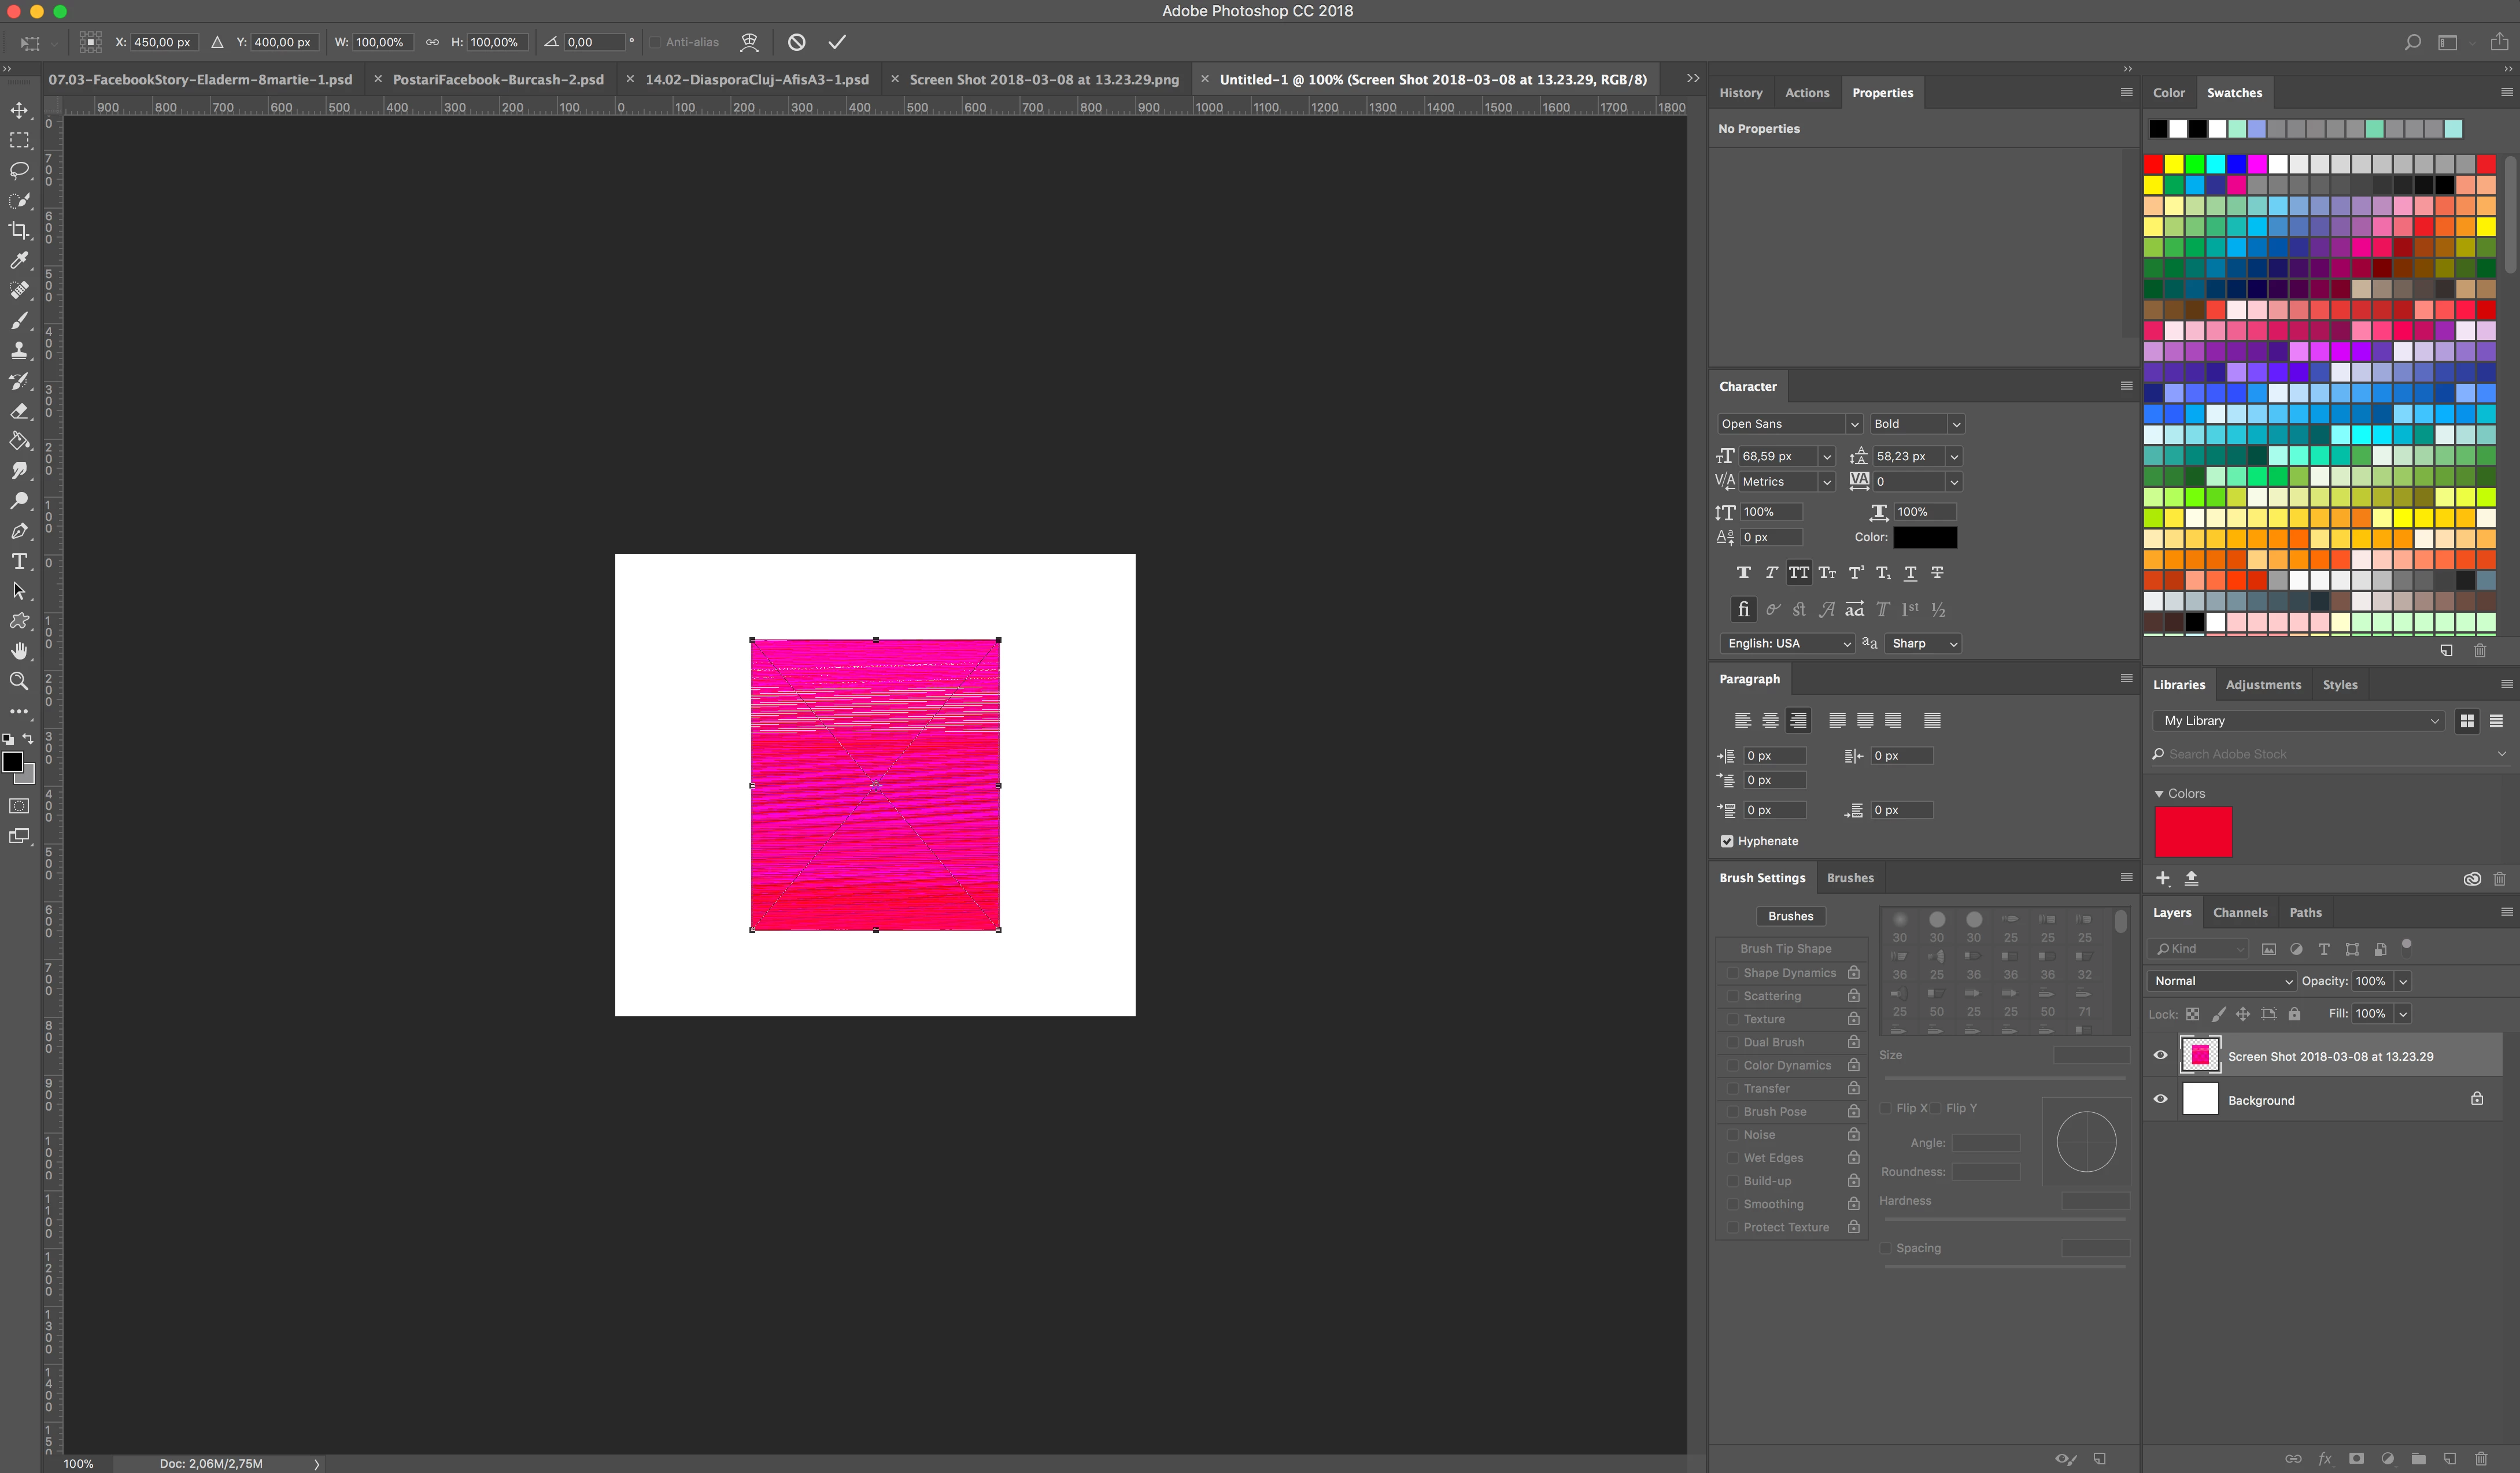This screenshot has height=1473, width=2520.
Task: Choose the Horizontal Type tool
Action: click(x=19, y=561)
